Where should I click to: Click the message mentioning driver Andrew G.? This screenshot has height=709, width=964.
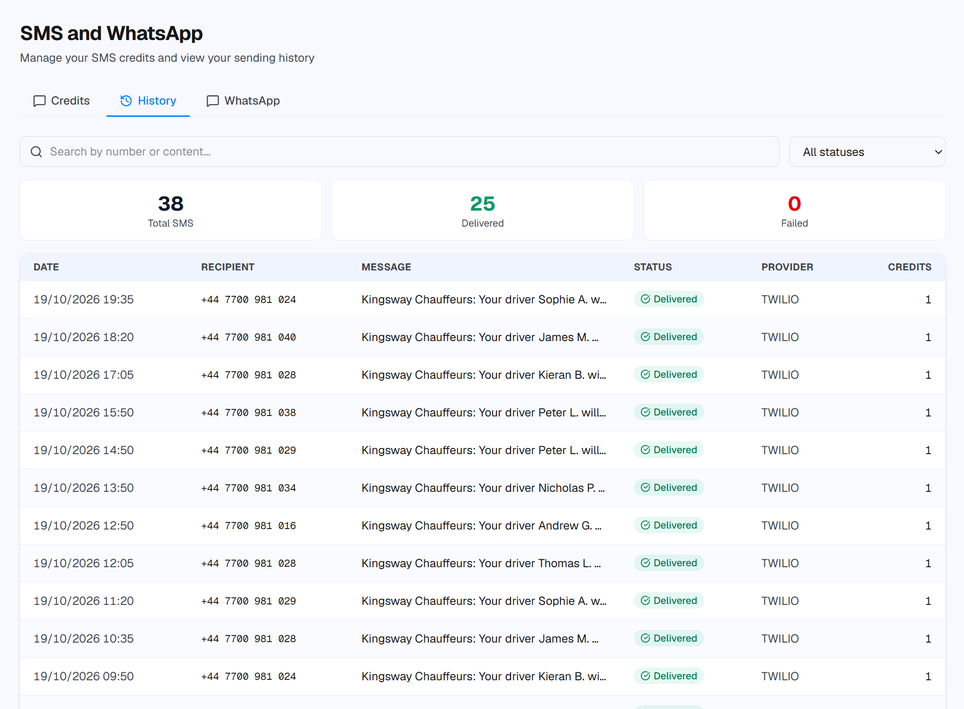pyautogui.click(x=482, y=526)
